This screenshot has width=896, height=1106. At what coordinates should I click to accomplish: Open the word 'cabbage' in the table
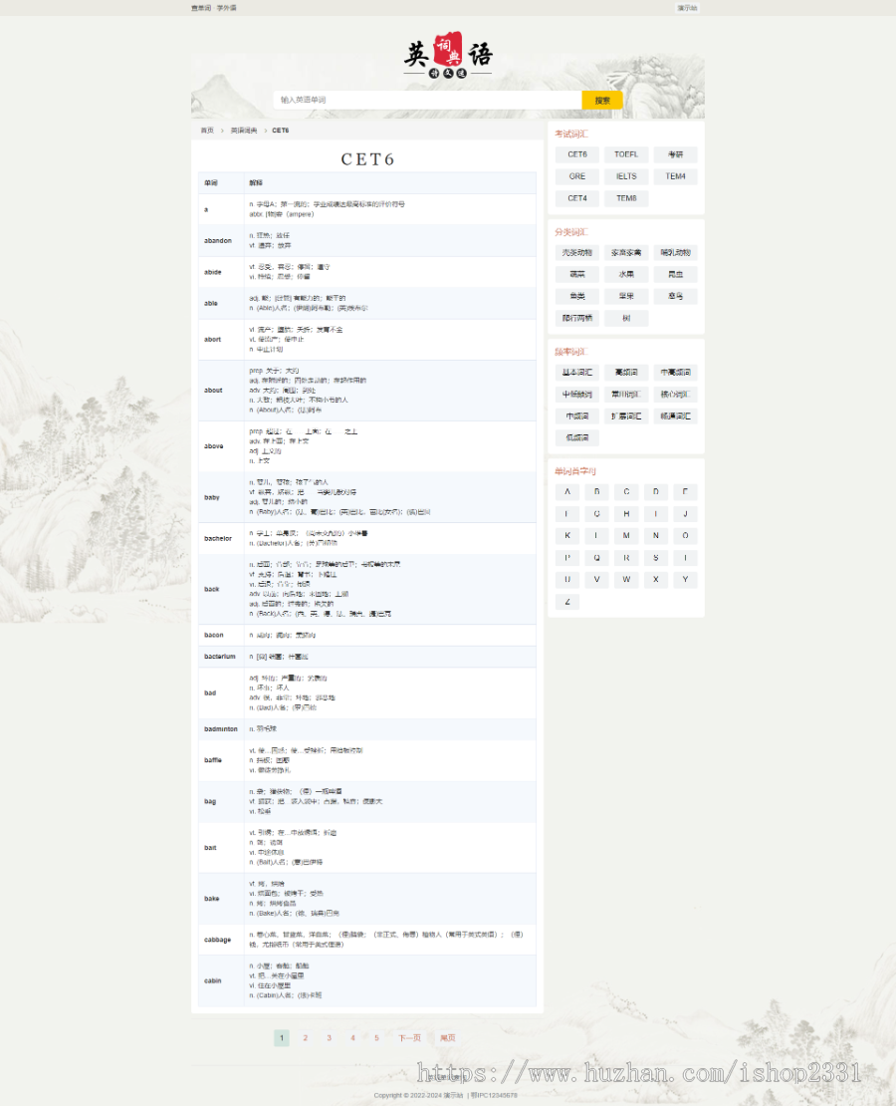tap(218, 940)
